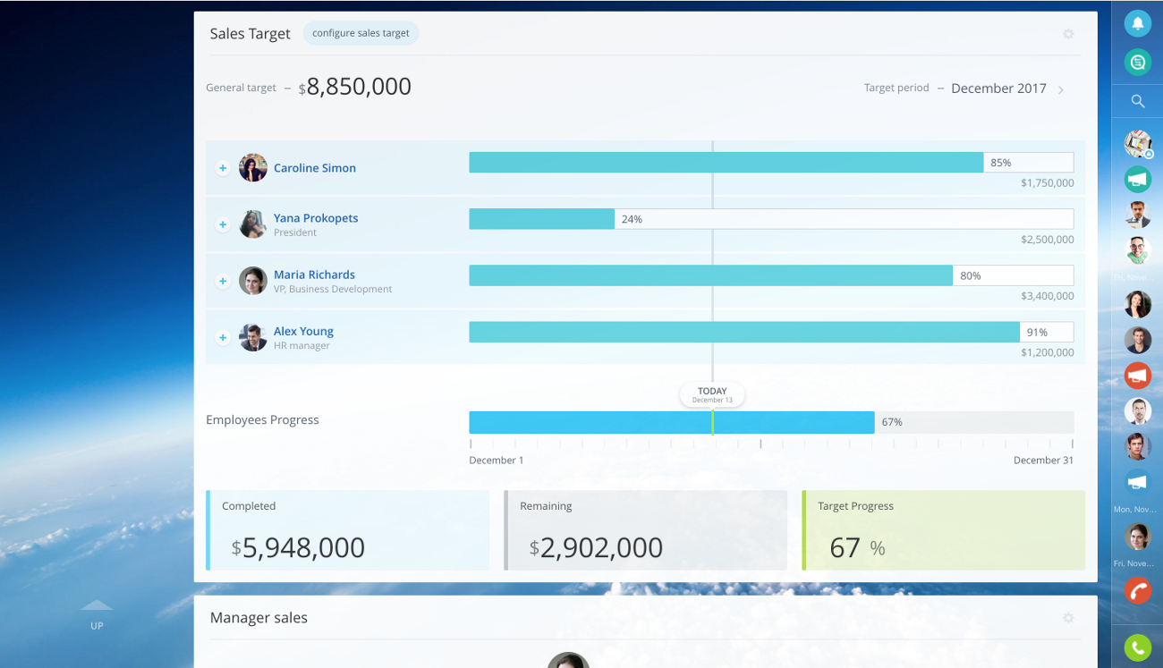
Task: Click the UP arrow to scroll top
Action: (97, 614)
